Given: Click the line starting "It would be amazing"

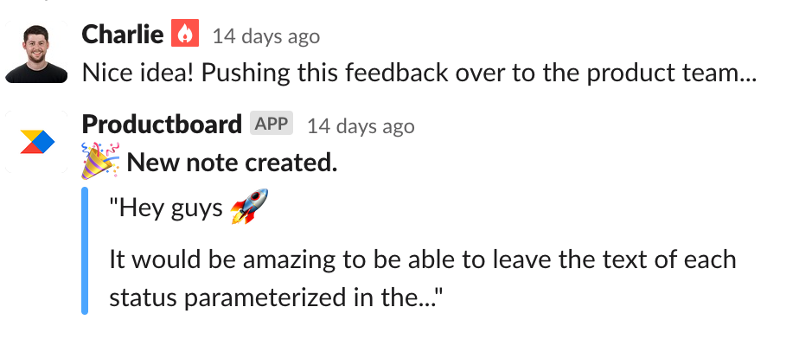Looking at the screenshot, I should (x=423, y=259).
